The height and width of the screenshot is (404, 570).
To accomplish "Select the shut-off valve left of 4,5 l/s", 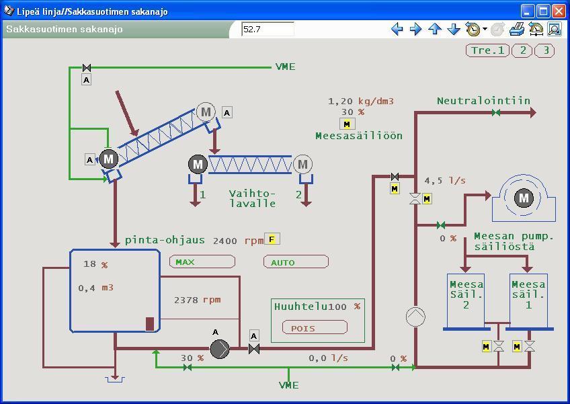I will coord(395,177).
